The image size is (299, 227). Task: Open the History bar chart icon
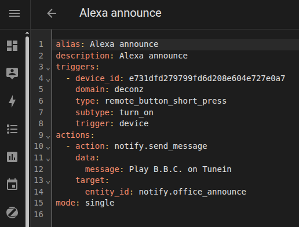point(12,157)
